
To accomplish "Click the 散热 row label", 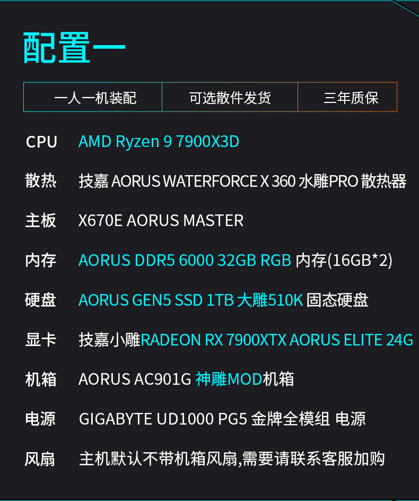I will coord(41,181).
